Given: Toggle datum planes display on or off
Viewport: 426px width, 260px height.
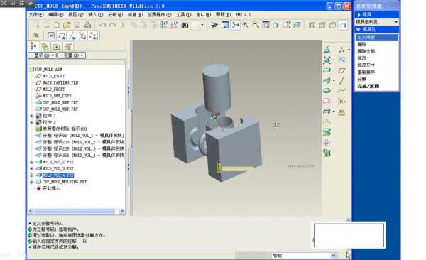Looking at the screenshot, I should (62, 36).
